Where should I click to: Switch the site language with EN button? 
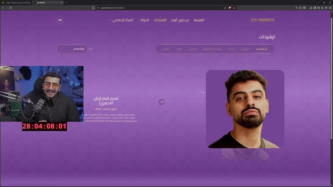point(60,20)
